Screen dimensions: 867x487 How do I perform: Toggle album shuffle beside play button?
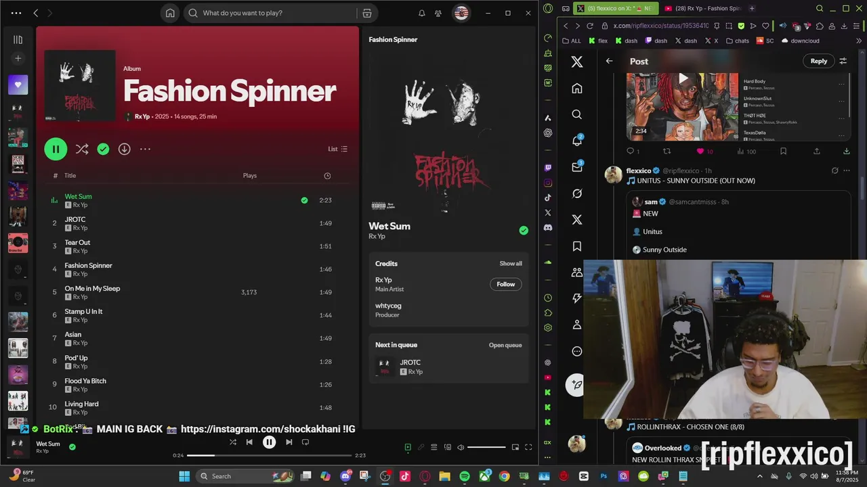[x=82, y=149]
